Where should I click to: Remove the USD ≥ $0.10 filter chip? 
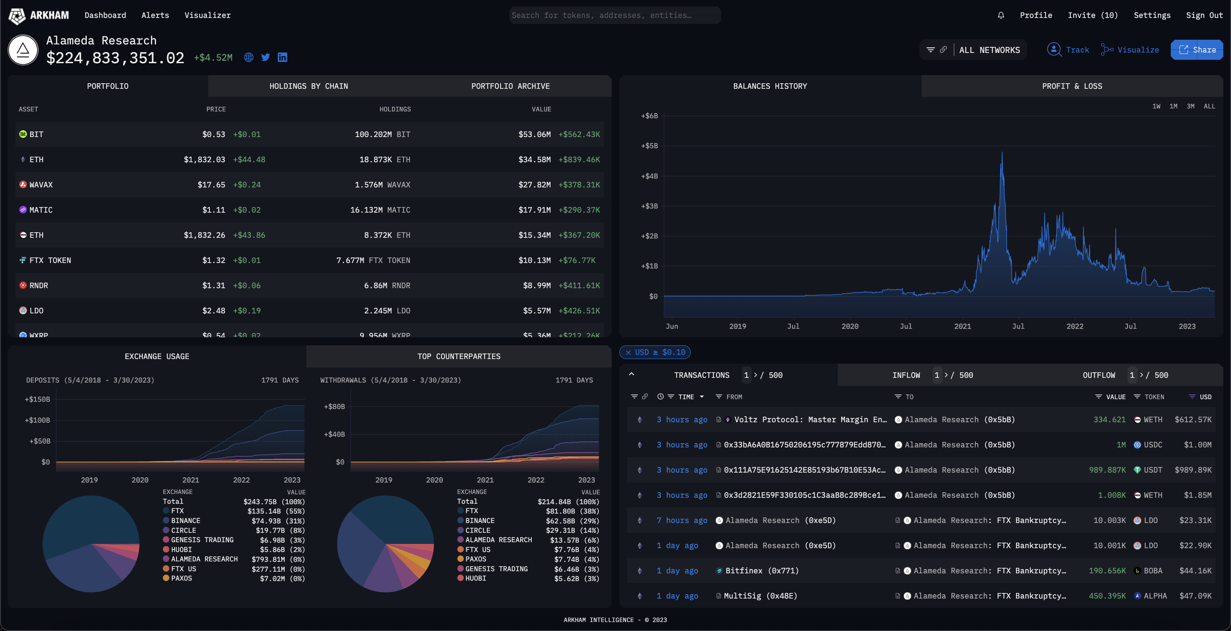click(x=628, y=352)
